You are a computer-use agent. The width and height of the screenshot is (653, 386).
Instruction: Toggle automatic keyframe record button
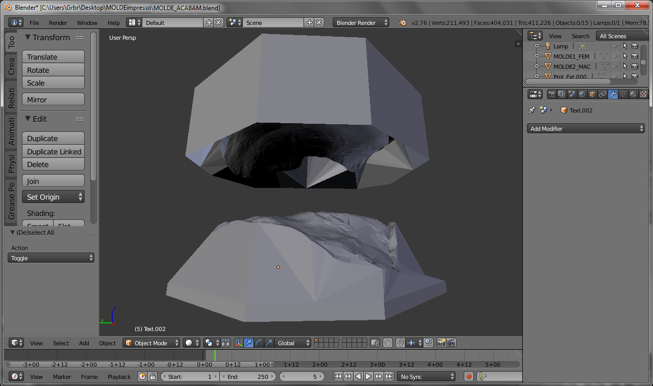point(469,376)
